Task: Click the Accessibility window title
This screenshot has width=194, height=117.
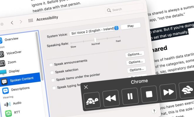Action: tap(47, 18)
